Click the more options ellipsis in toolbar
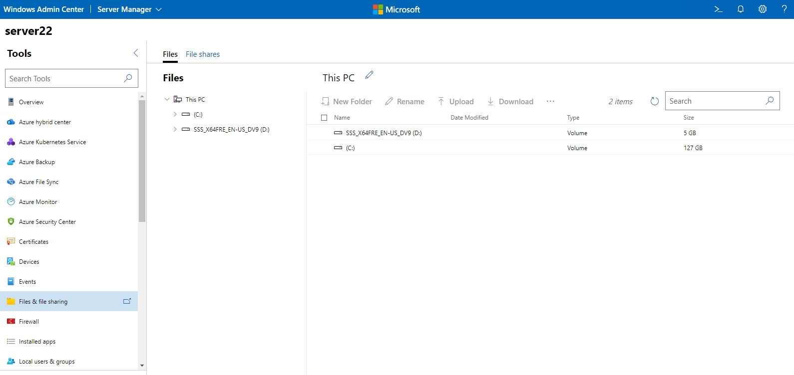Screen dimensions: 794x375 click(550, 101)
